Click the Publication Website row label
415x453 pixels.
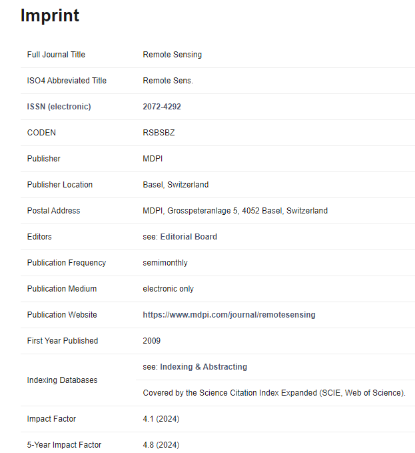click(x=62, y=315)
